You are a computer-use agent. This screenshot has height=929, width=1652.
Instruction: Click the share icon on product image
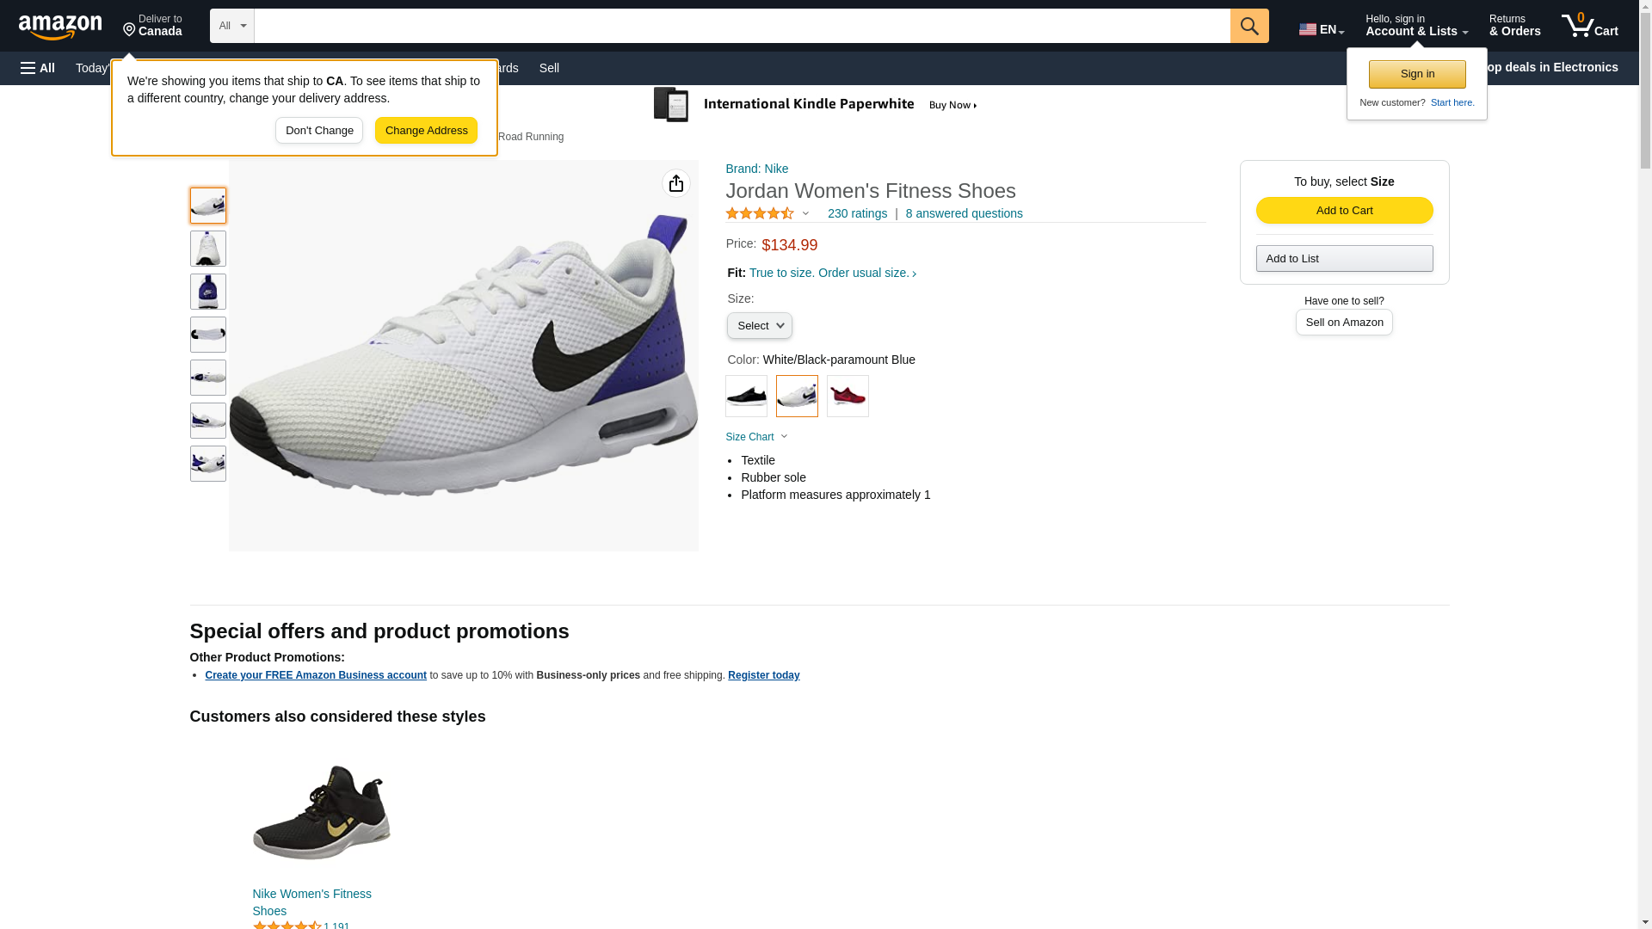(675, 183)
